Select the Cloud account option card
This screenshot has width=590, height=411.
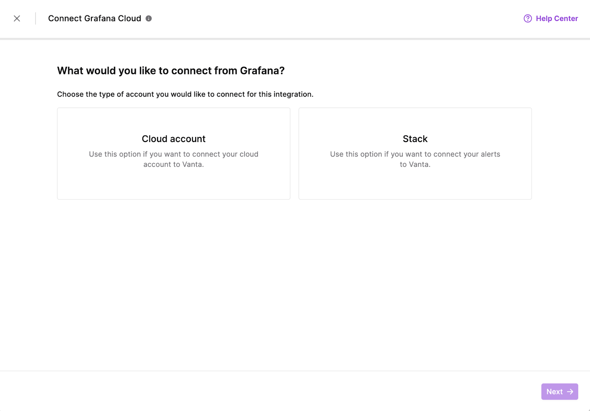tap(174, 153)
